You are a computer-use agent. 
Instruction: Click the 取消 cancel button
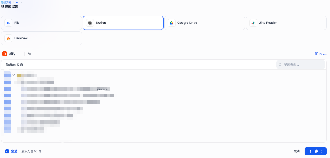tap(297, 151)
